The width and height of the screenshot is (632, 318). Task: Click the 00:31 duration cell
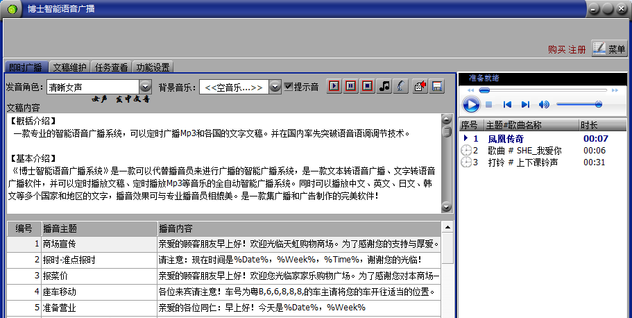594,162
